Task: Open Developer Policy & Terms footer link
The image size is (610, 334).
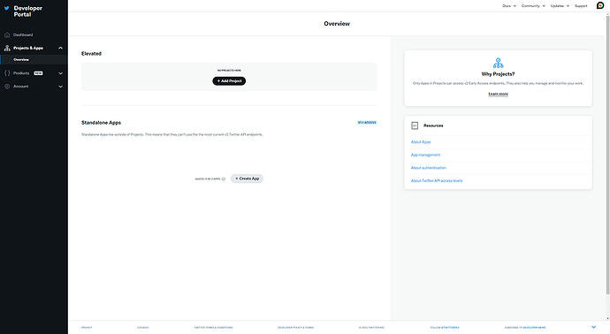Action: [x=295, y=328]
